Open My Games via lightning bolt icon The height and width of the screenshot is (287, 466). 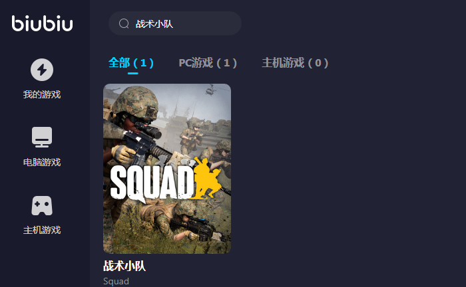(42, 70)
